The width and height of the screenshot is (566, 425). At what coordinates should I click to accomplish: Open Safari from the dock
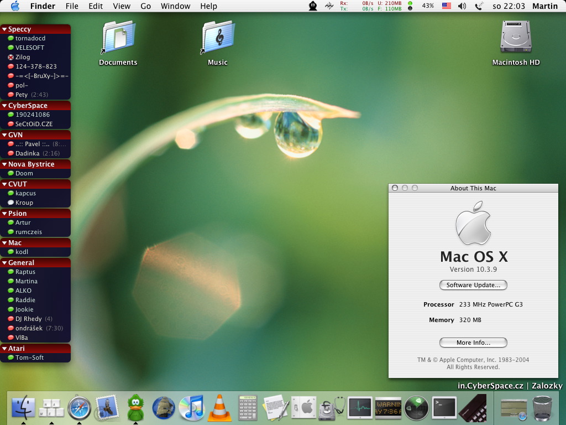tap(80, 408)
